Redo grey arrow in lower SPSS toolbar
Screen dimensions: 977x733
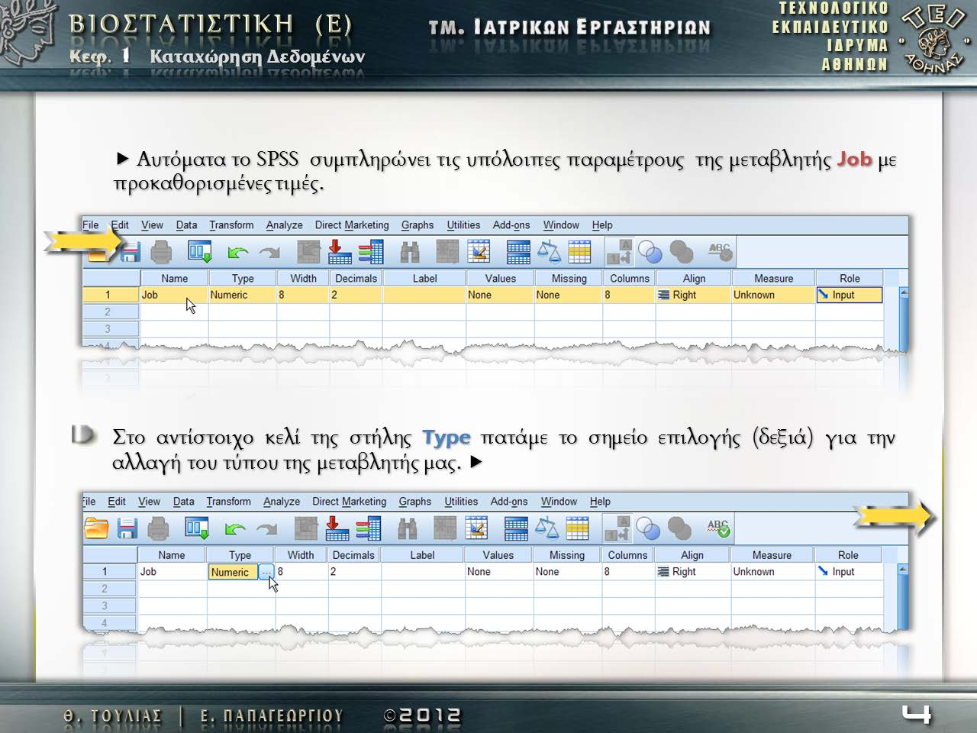pyautogui.click(x=267, y=528)
